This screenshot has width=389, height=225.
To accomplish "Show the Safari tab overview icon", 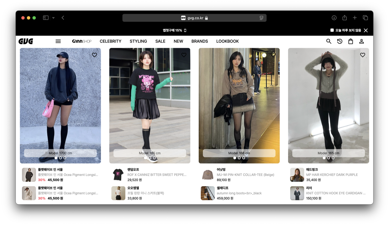I will pos(365,18).
